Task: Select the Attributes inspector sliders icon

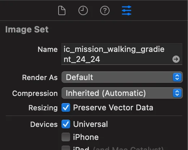Action: 127,10
